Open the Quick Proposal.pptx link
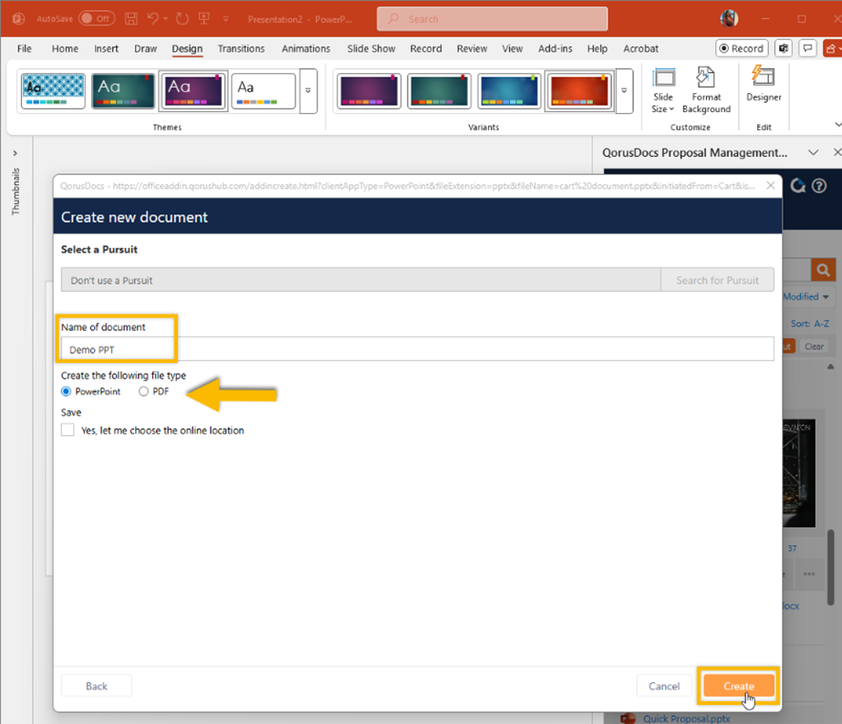The width and height of the screenshot is (842, 724). pos(686,719)
